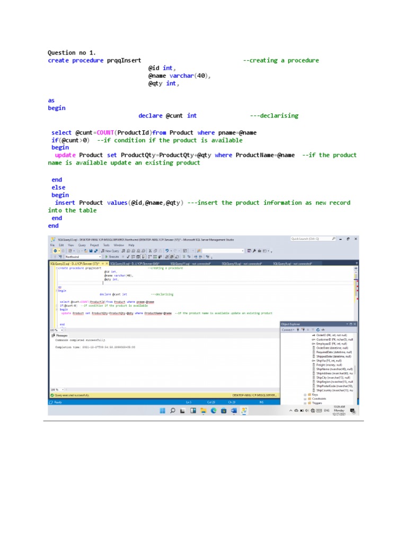Image resolution: width=407 pixels, height=542 pixels.
Task: Click the Copy icon in toolbar
Action: point(155,251)
